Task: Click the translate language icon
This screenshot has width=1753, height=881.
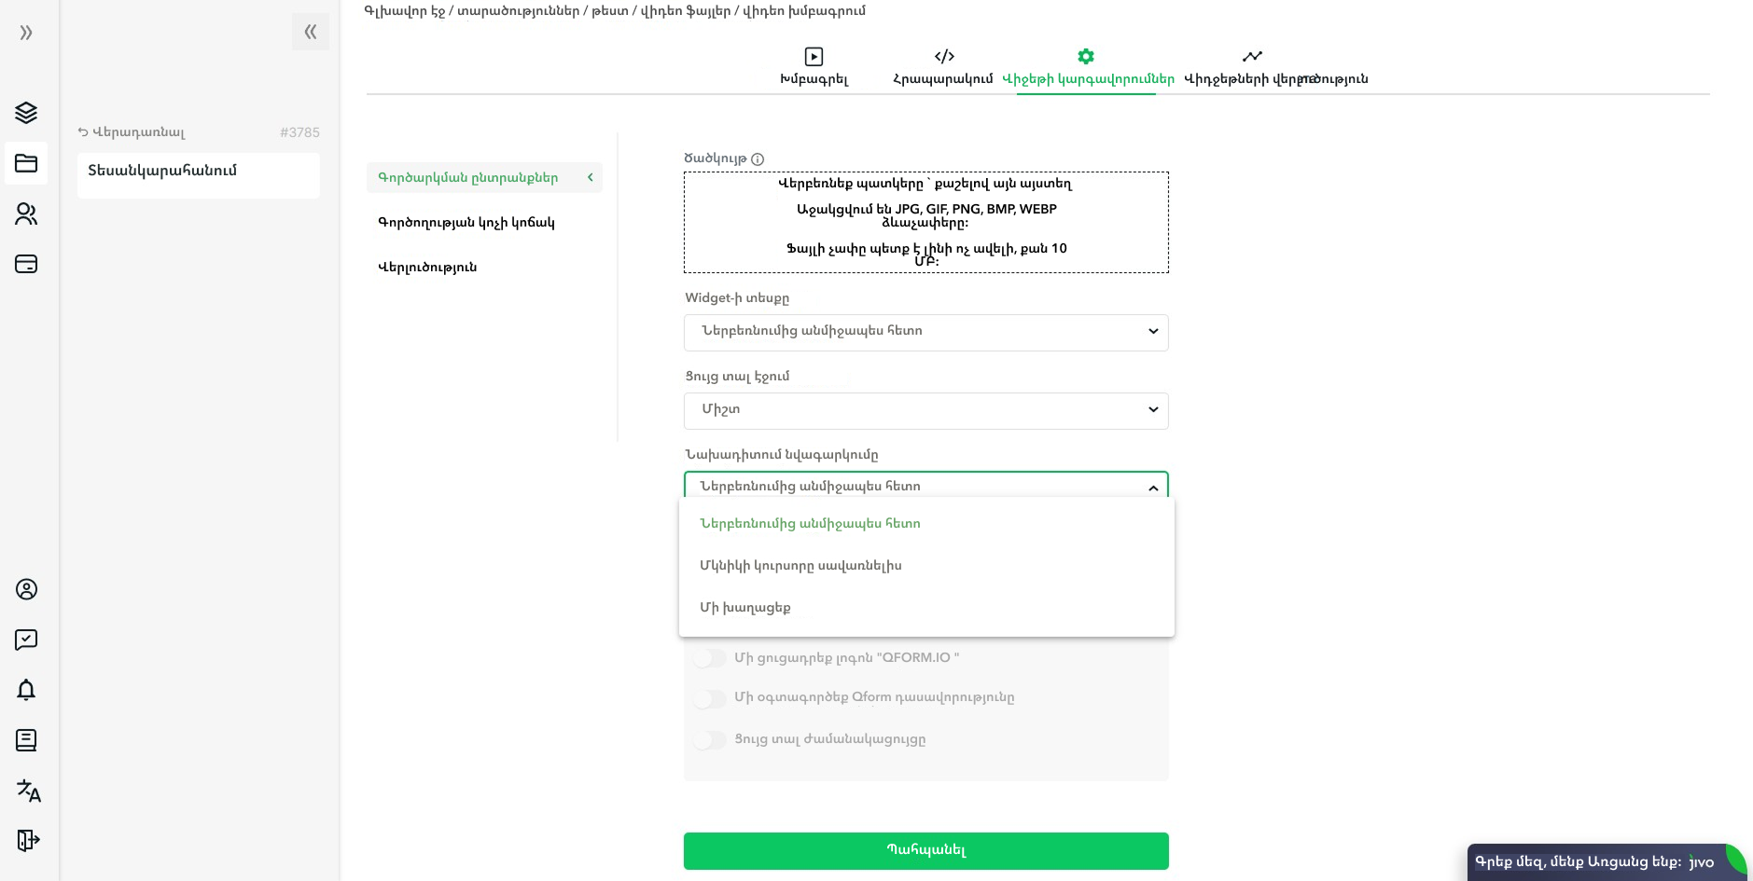Action: point(28,791)
